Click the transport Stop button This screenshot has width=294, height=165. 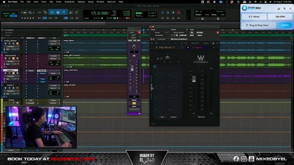click(x=168, y=13)
